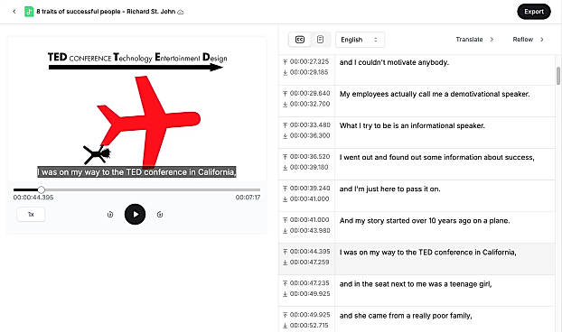Expand the Translate option
This screenshot has height=332, width=562.
474,40
